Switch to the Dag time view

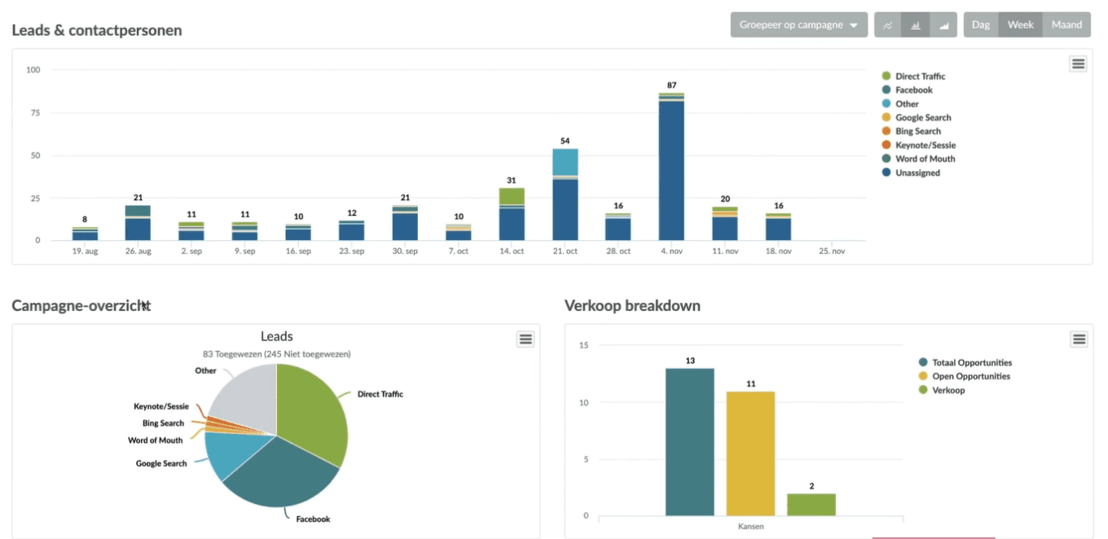980,25
